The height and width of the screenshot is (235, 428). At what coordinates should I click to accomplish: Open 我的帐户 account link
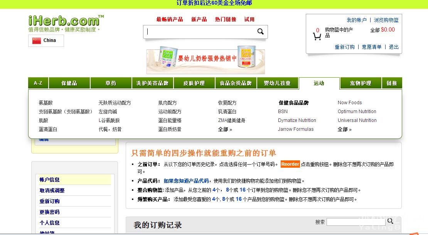pos(357,20)
